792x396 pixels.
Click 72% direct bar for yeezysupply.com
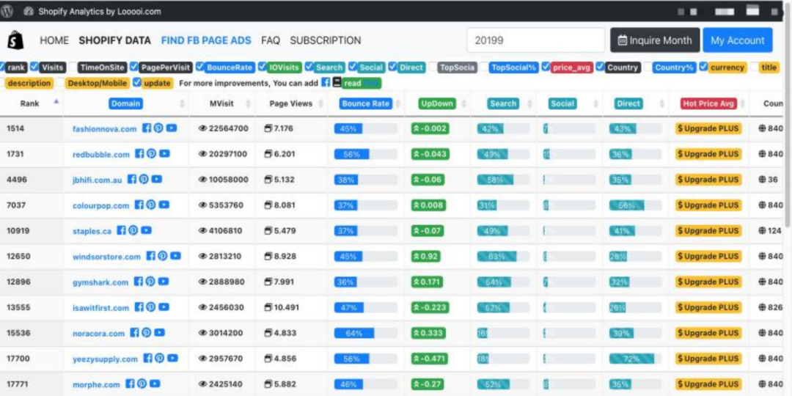(x=631, y=359)
